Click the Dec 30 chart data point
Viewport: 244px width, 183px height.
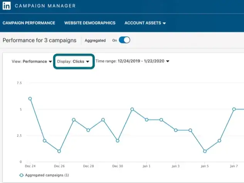pos(118,141)
